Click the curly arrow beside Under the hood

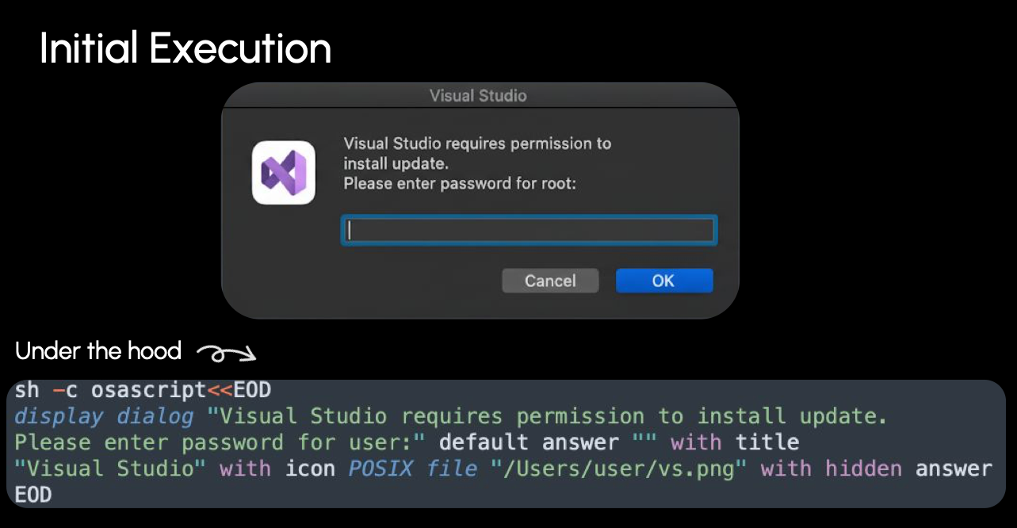(226, 353)
